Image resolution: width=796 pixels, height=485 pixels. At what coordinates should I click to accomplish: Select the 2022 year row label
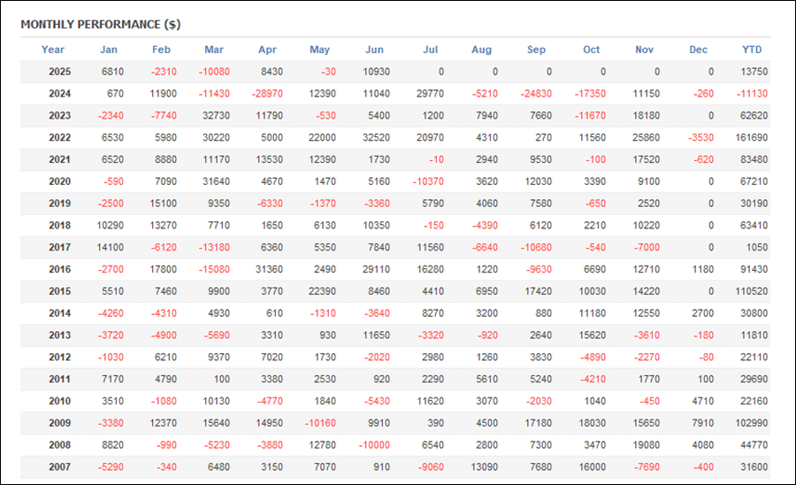(60, 138)
